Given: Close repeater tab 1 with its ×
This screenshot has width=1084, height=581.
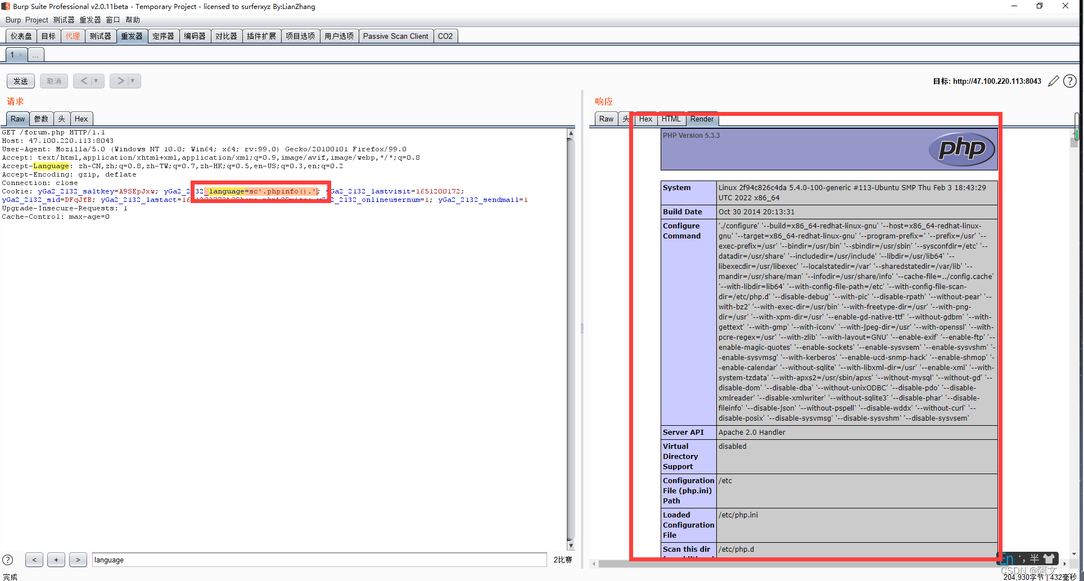Looking at the screenshot, I should [20, 55].
